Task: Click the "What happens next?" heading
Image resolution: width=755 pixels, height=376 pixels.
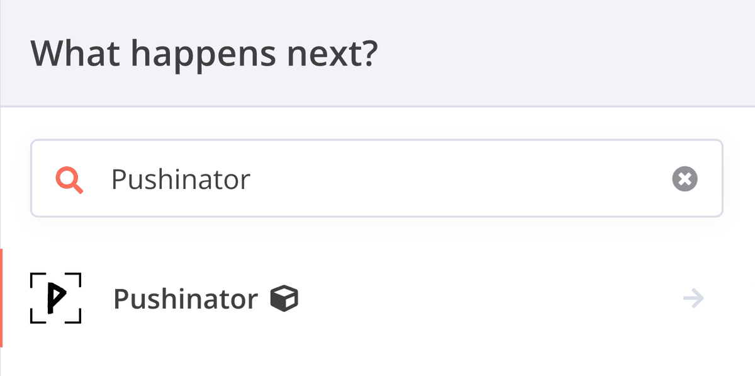Action: 204,54
